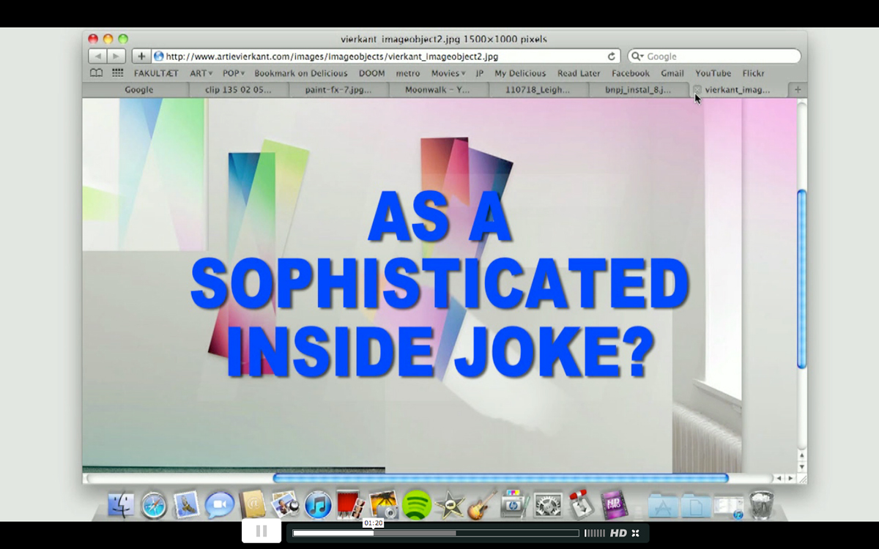Toggle HD video quality
Screen dimensions: 879x549
click(618, 533)
